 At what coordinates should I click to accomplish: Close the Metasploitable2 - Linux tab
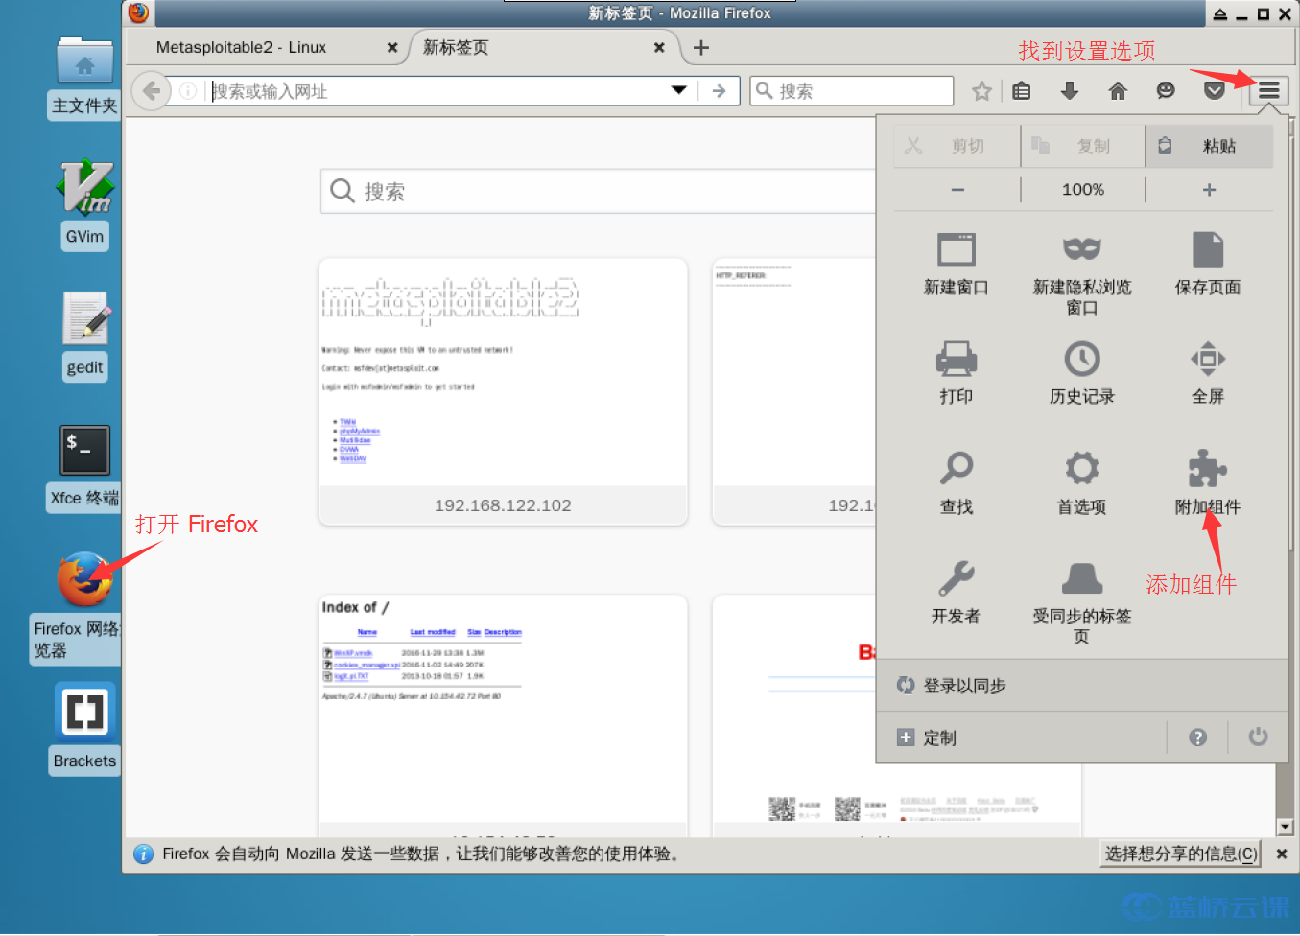pyautogui.click(x=392, y=48)
